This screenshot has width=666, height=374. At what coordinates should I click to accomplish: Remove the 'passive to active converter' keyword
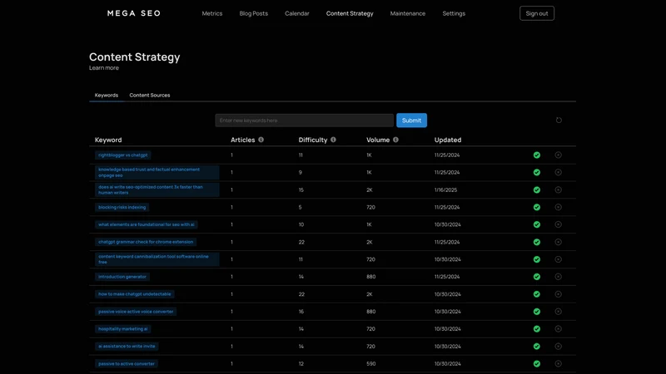[x=558, y=363]
